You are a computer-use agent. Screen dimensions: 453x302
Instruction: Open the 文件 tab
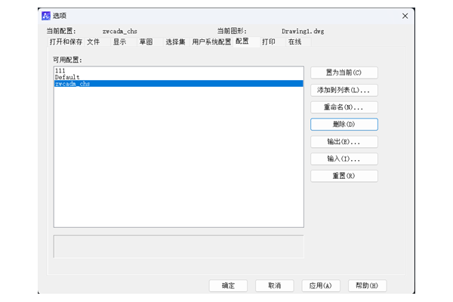tap(97, 42)
